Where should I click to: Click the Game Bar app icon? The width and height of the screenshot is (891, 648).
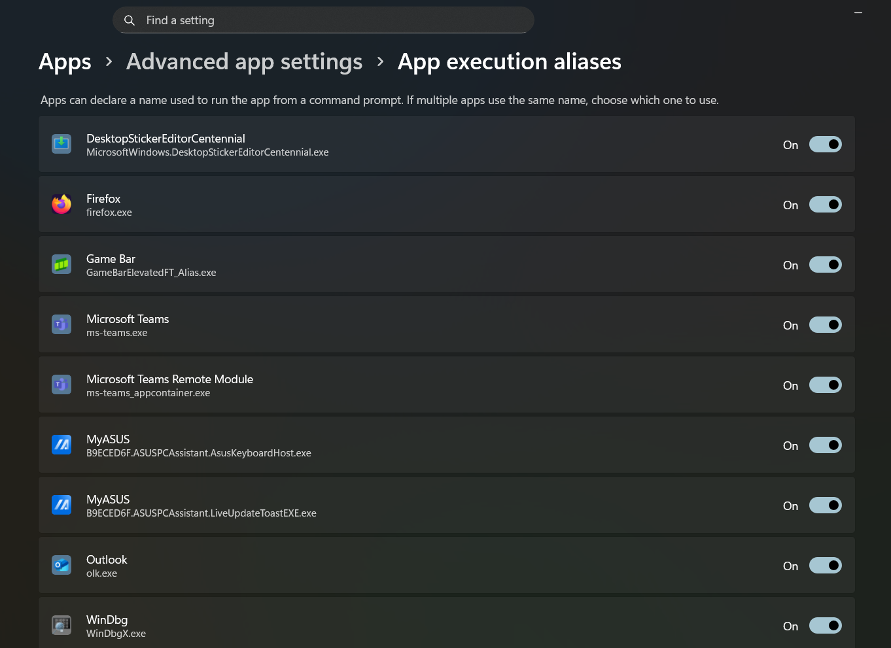click(x=61, y=264)
